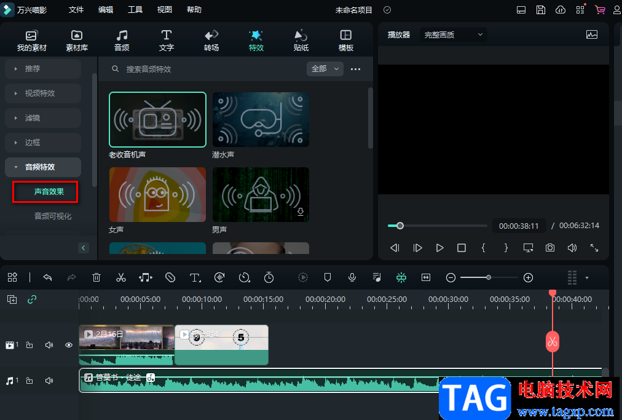The width and height of the screenshot is (622, 420).
Task: Click the player progress slider handle
Action: coord(400,226)
